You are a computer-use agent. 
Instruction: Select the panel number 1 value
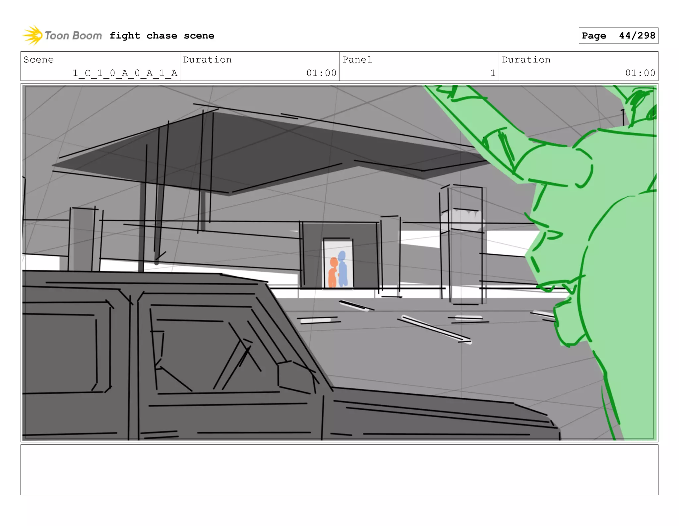click(493, 73)
